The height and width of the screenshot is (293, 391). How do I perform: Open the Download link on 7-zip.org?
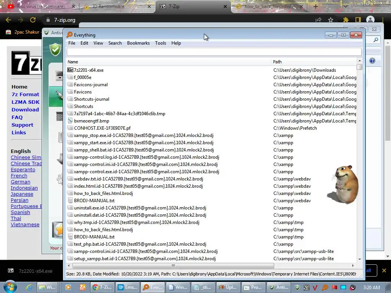(25, 109)
